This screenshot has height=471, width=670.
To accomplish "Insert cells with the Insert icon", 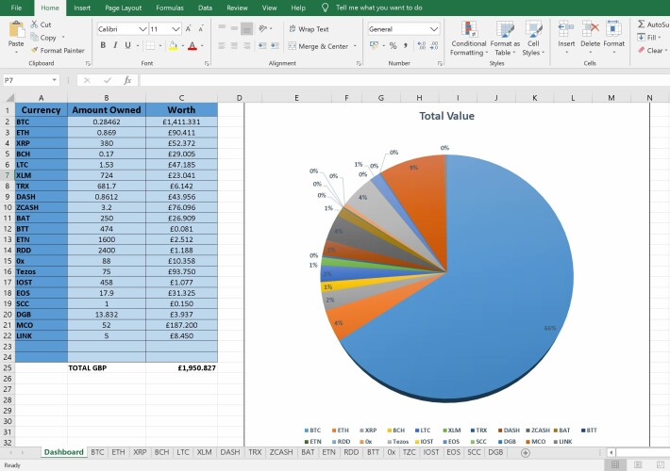I will (x=566, y=29).
